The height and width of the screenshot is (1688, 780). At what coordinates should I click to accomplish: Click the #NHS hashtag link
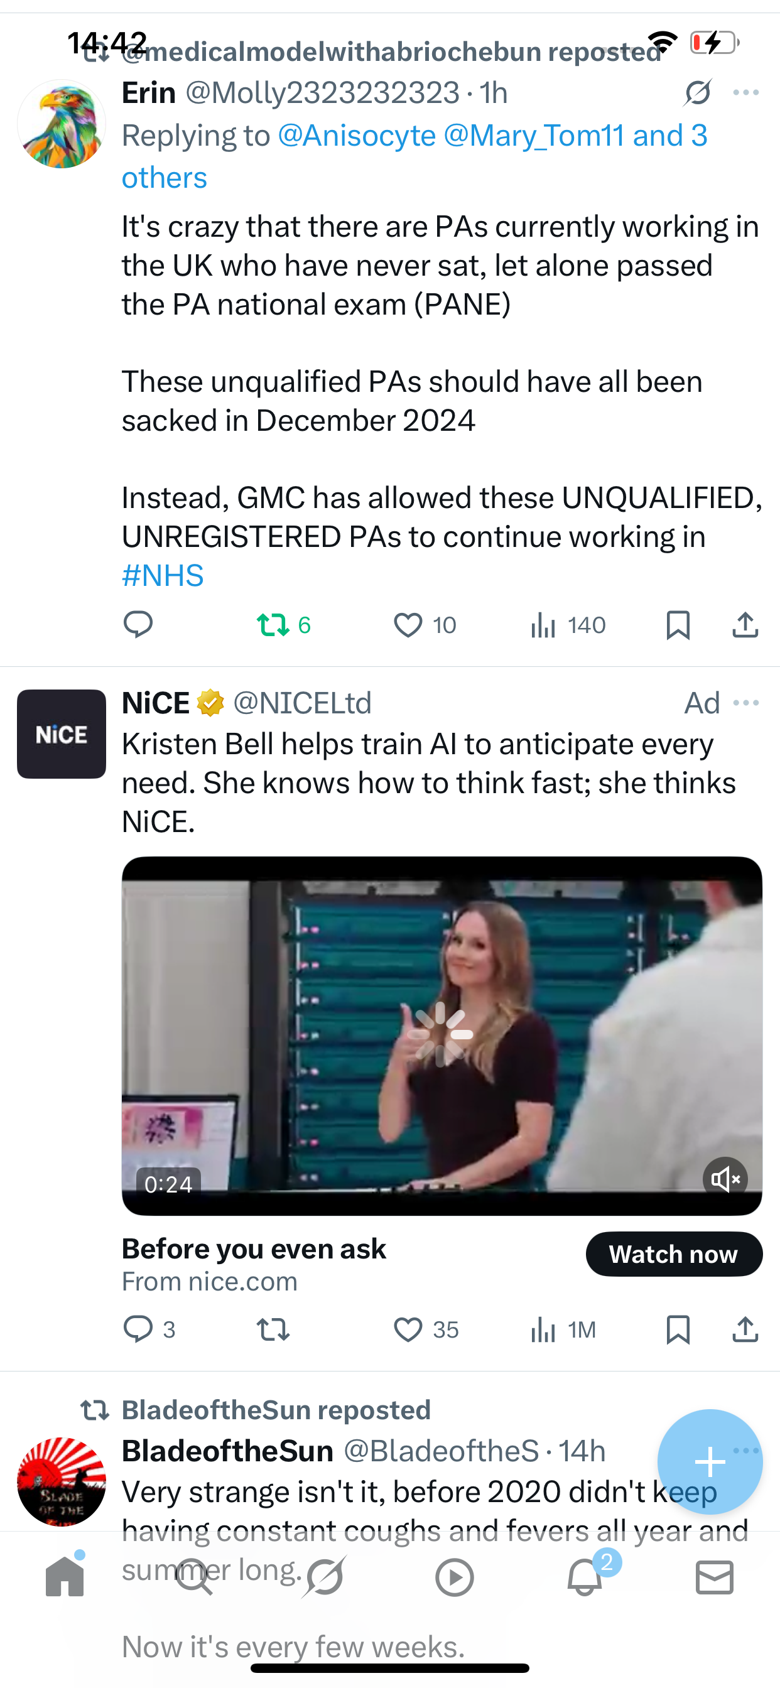[x=163, y=575]
